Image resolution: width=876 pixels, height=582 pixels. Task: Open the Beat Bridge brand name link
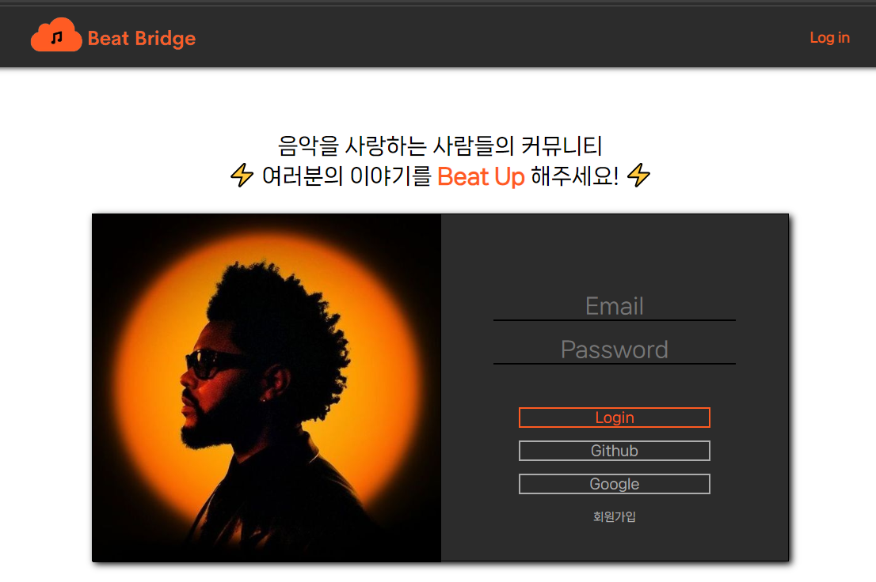click(x=141, y=39)
